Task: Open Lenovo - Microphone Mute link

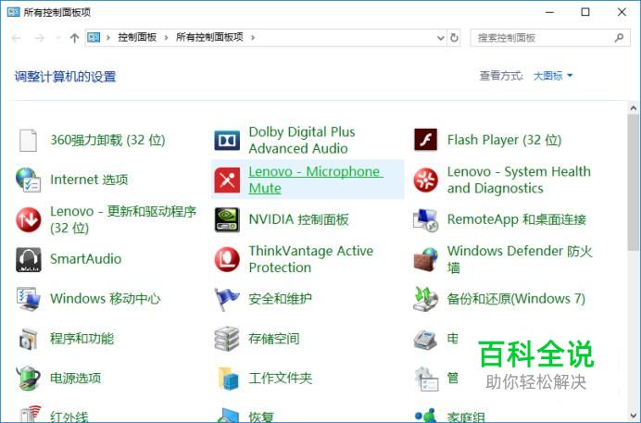Action: tap(316, 180)
